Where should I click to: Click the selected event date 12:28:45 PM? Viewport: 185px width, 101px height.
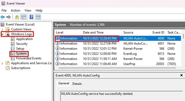(100, 38)
